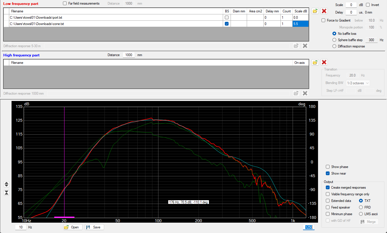Click the high frequency Distance mm field
This screenshot has height=233, width=387.
129,55
